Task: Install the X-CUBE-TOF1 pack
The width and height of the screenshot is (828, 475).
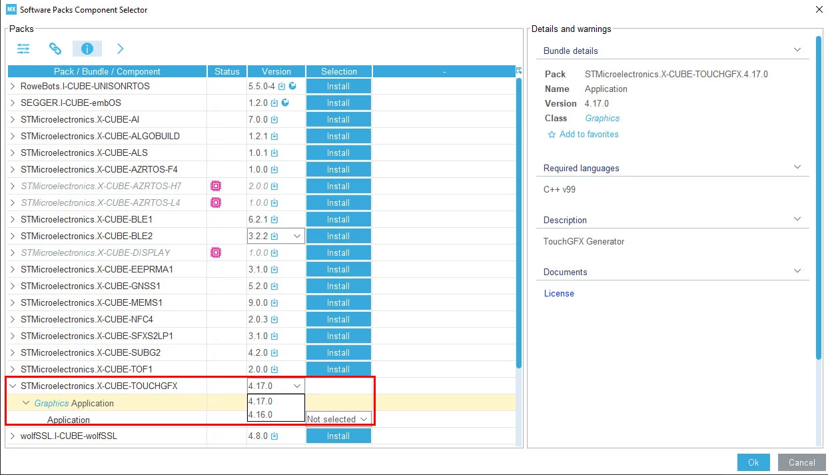Action: pyautogui.click(x=338, y=369)
